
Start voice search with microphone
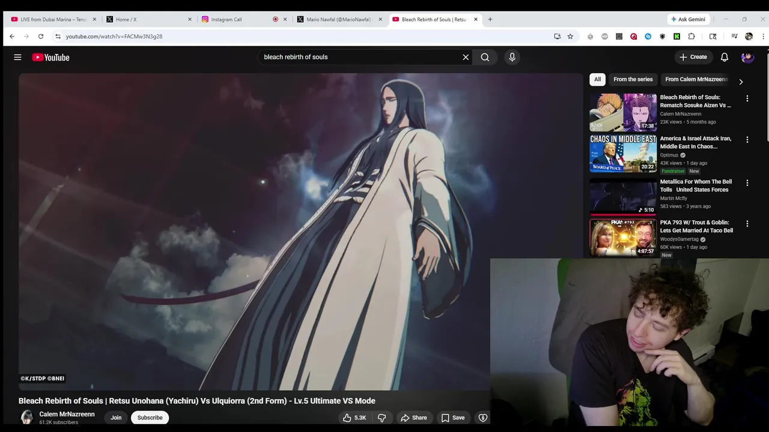click(512, 57)
